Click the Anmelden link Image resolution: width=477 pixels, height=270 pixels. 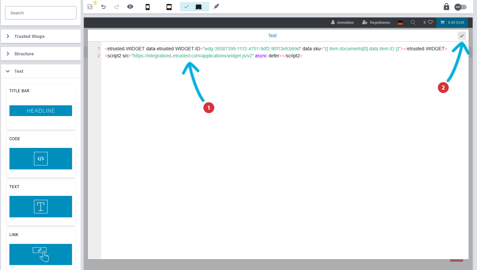[342, 22]
